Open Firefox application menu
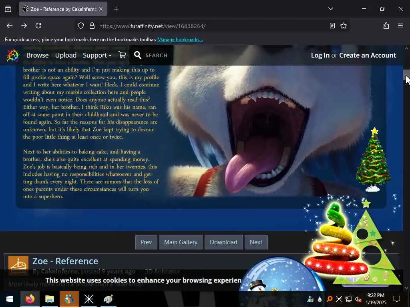 (400, 26)
